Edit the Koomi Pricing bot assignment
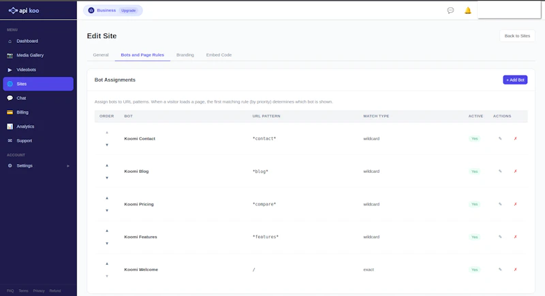This screenshot has height=296, width=545. 500,204
